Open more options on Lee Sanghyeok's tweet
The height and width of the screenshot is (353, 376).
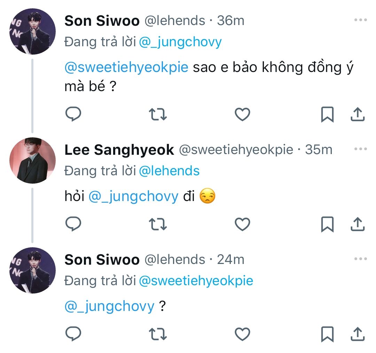pos(360,149)
